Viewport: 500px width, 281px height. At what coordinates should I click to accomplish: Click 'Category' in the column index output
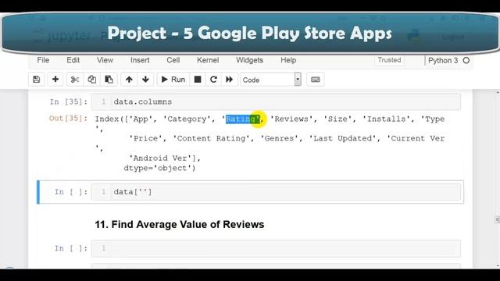click(x=187, y=119)
